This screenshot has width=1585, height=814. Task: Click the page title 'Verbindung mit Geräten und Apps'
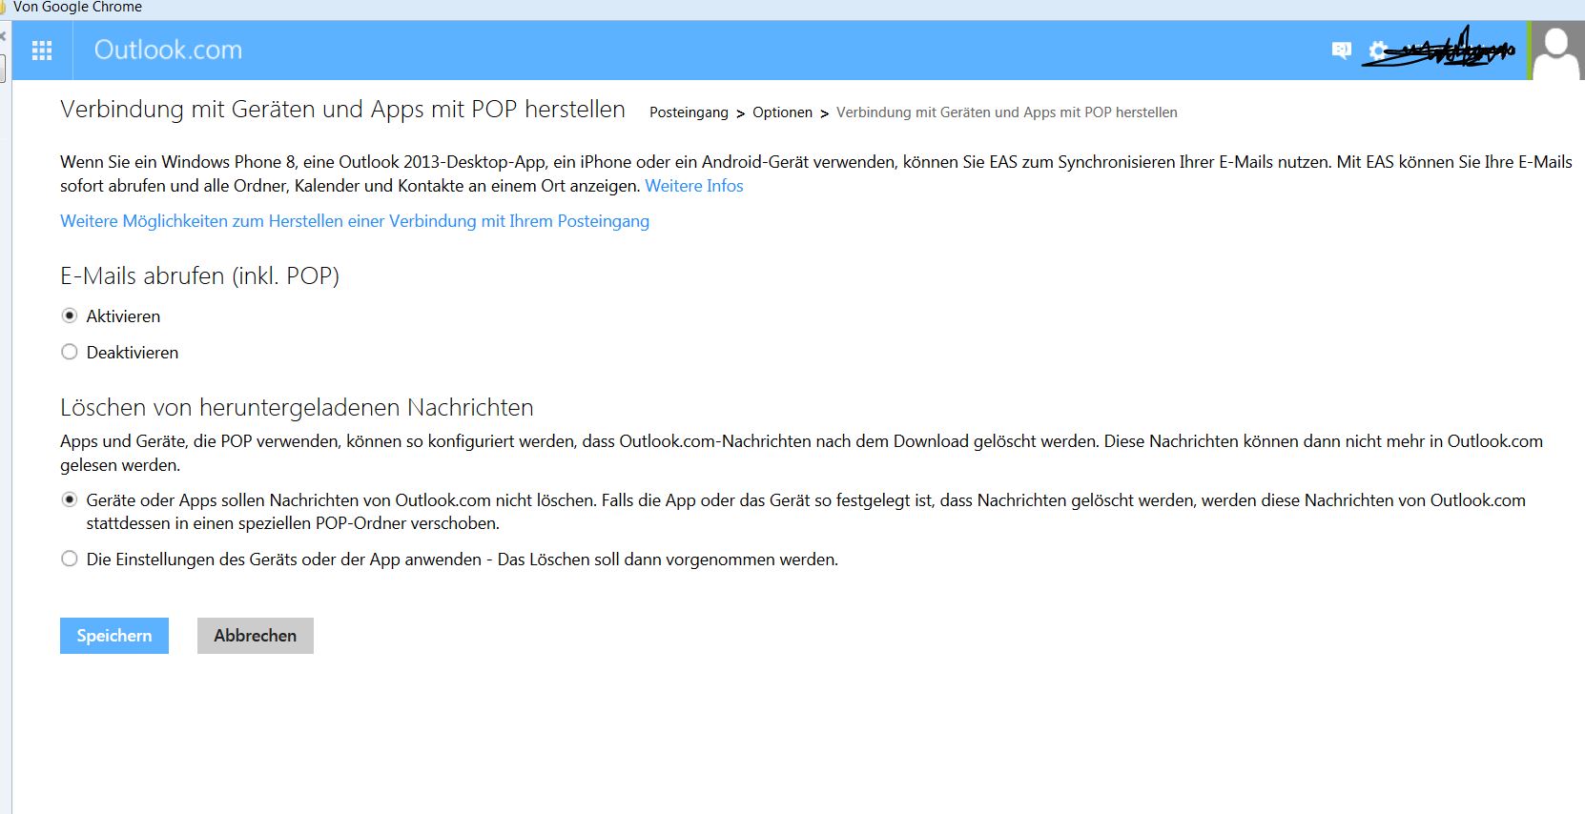tap(342, 110)
